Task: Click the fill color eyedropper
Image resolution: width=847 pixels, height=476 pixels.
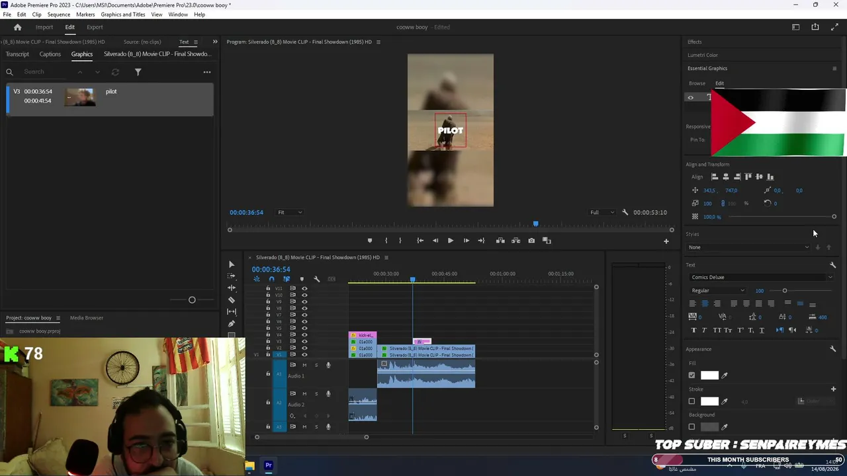Action: click(x=725, y=376)
